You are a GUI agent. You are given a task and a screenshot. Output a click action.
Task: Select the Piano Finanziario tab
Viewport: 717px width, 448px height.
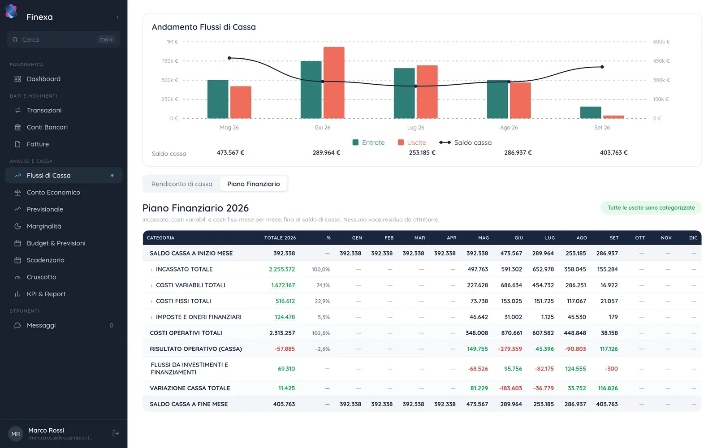point(254,184)
